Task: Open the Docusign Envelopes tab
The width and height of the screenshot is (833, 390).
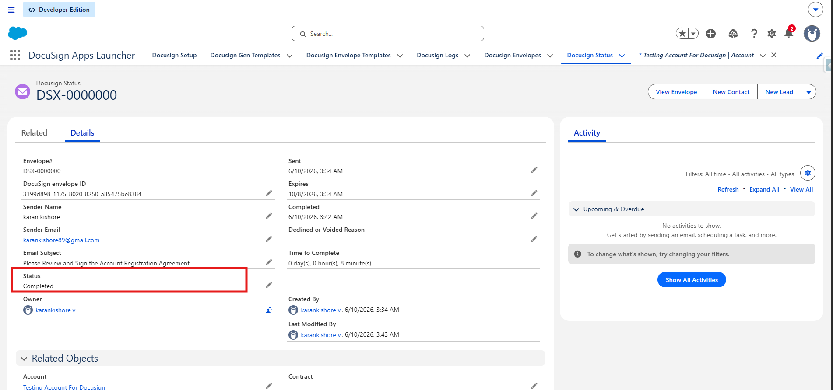Action: click(513, 55)
